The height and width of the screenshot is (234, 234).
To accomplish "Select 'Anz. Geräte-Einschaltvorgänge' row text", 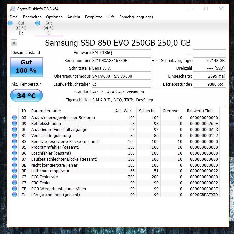I will (59, 130).
